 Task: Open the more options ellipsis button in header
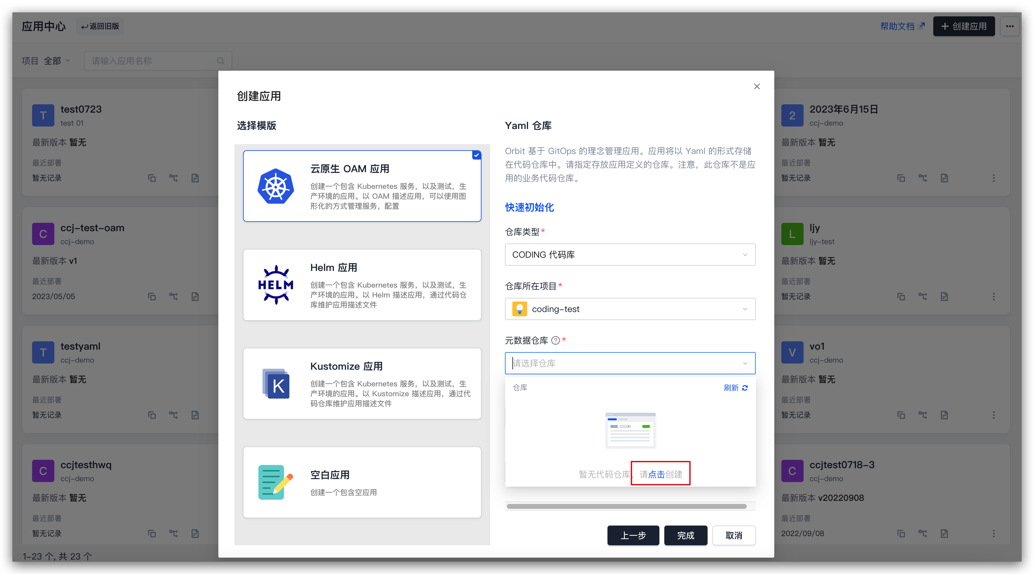[x=1010, y=27]
